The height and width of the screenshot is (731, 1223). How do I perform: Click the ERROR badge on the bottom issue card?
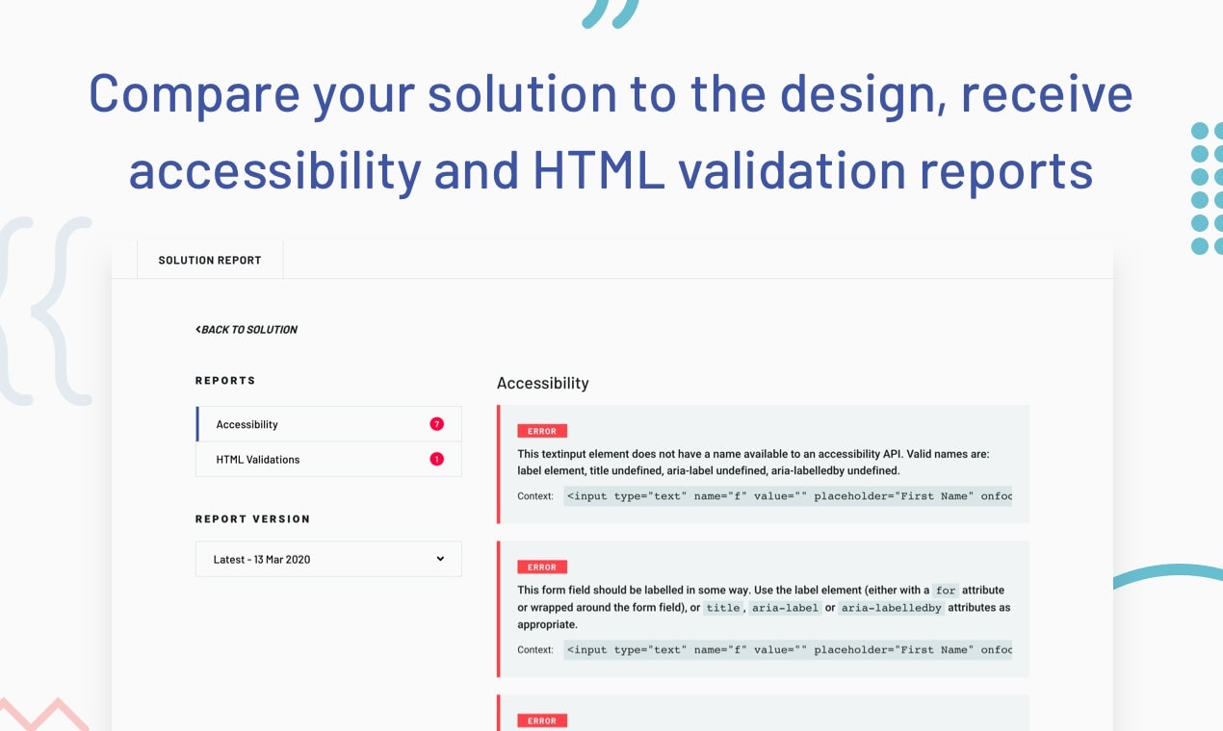pos(541,720)
